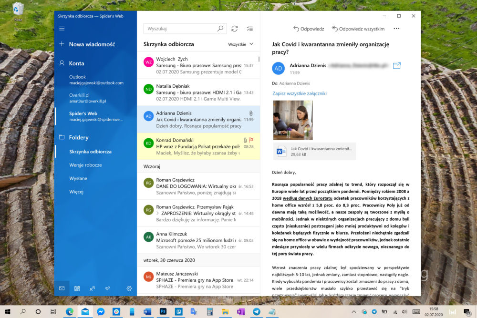The image size is (477, 318).
Task: Enter selection mode via checklist icon
Action: [250, 29]
